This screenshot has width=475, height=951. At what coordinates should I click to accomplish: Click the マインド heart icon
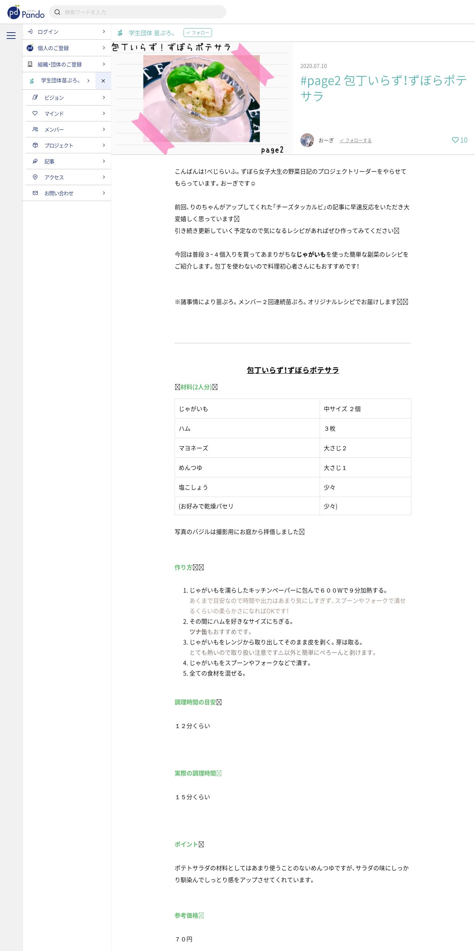35,113
